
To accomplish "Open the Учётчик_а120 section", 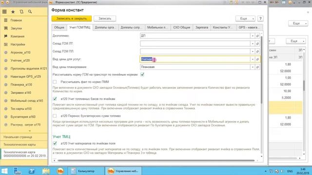I will (20, 60).
